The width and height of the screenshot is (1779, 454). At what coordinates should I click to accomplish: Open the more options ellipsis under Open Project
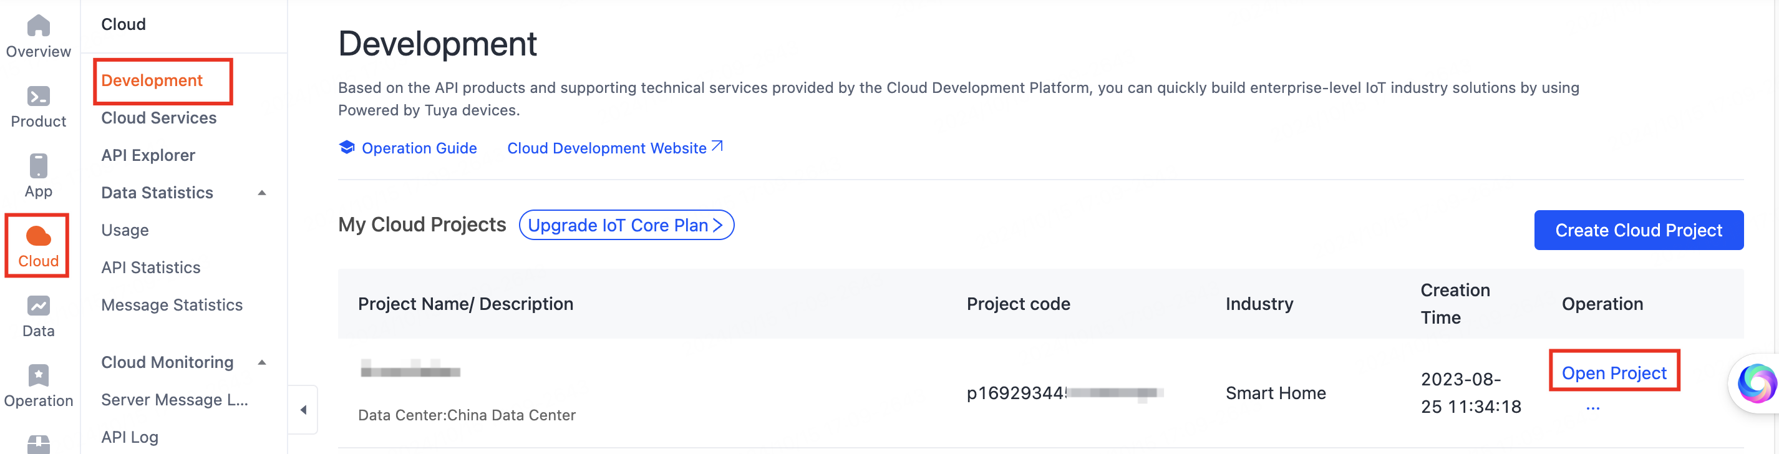(1592, 408)
